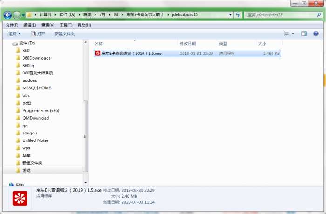
Task: Refresh the folder with the refresh button
Action: (238, 15)
